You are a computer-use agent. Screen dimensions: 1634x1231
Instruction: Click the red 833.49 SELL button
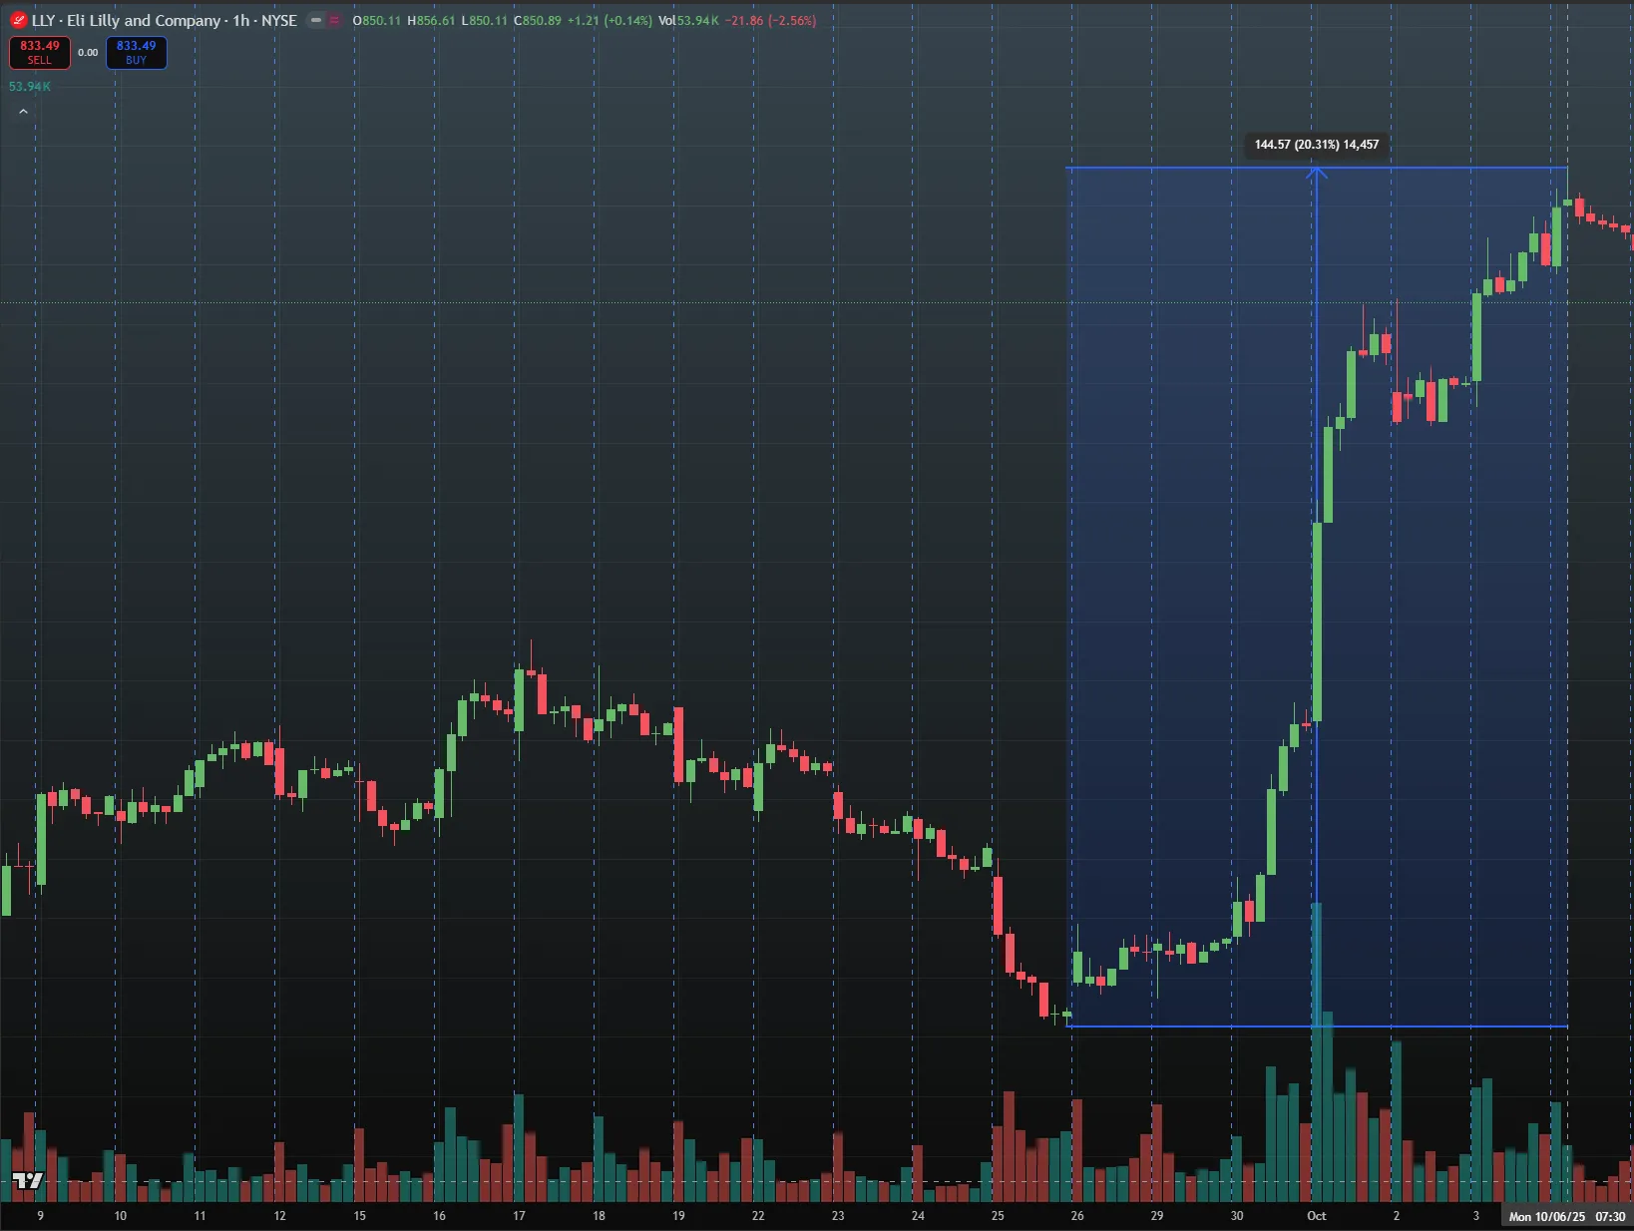tap(40, 53)
